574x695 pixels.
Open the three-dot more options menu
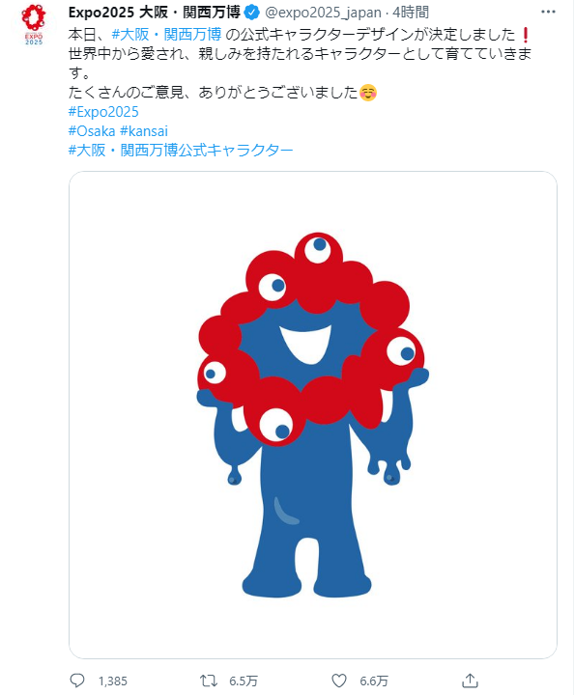pos(548,12)
